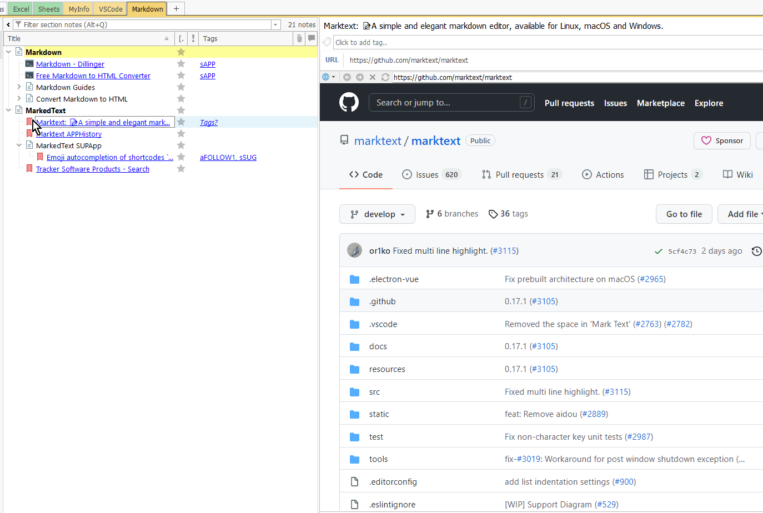
Task: Click the Go to file button
Action: pos(684,214)
